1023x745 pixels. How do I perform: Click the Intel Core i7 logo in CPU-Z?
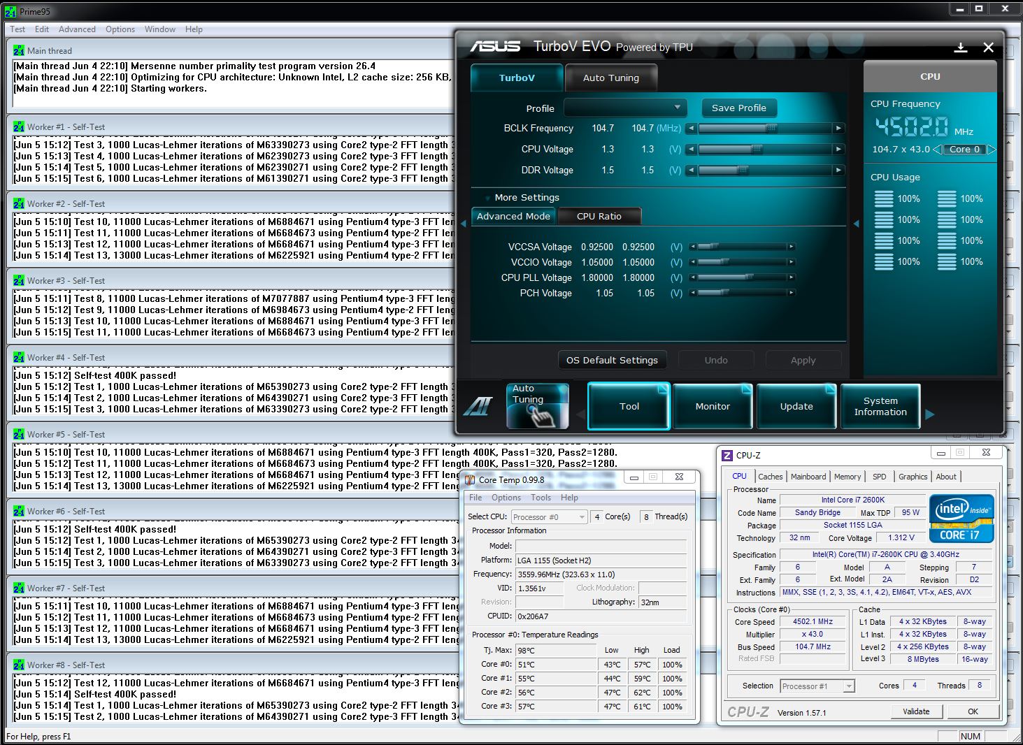click(x=961, y=519)
